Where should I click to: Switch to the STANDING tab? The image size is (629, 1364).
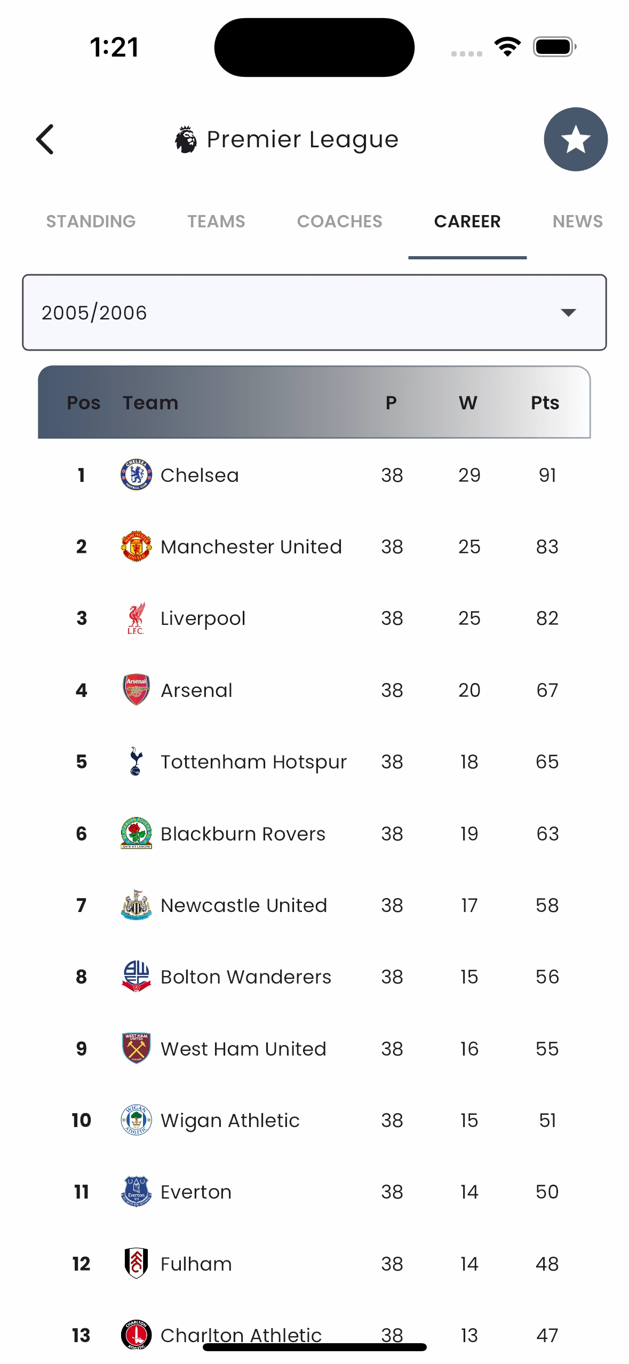[91, 221]
